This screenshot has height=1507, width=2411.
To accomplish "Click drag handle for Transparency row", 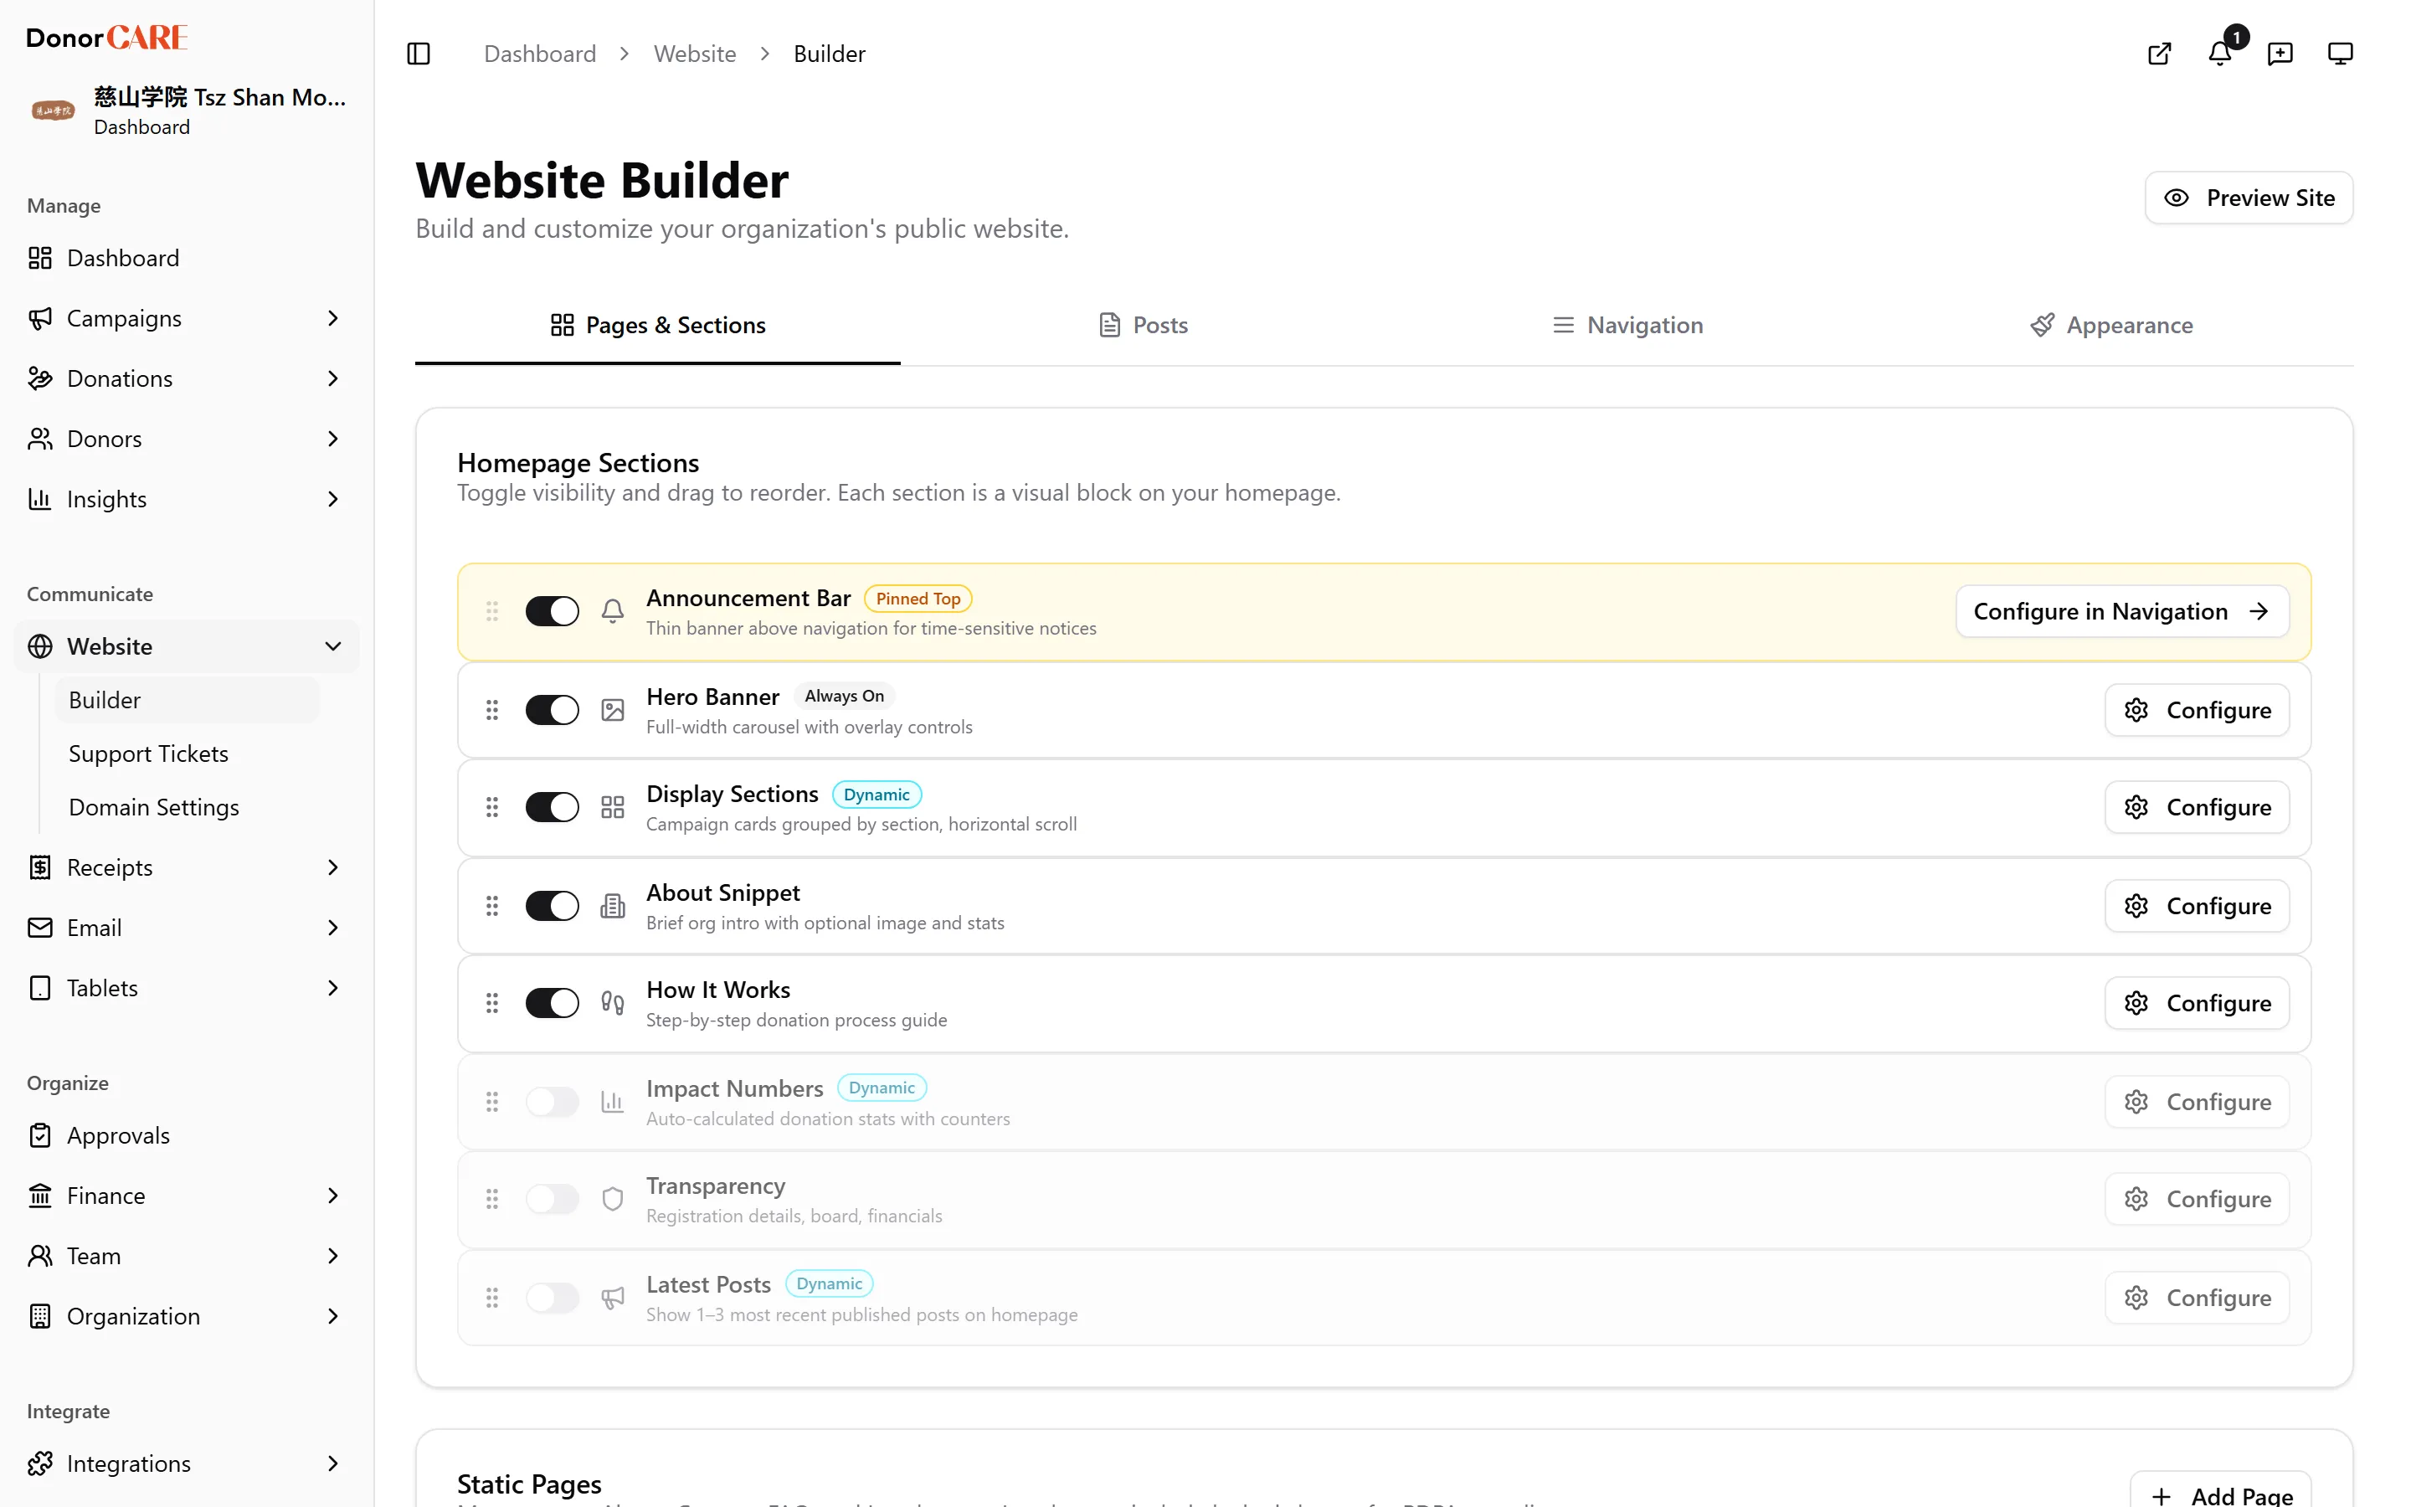I will point(492,1199).
